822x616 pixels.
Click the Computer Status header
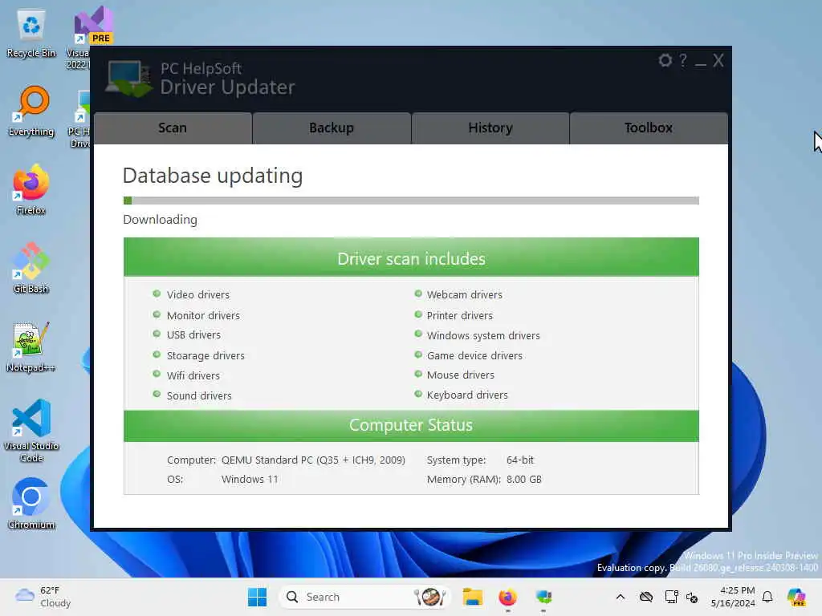(x=411, y=425)
